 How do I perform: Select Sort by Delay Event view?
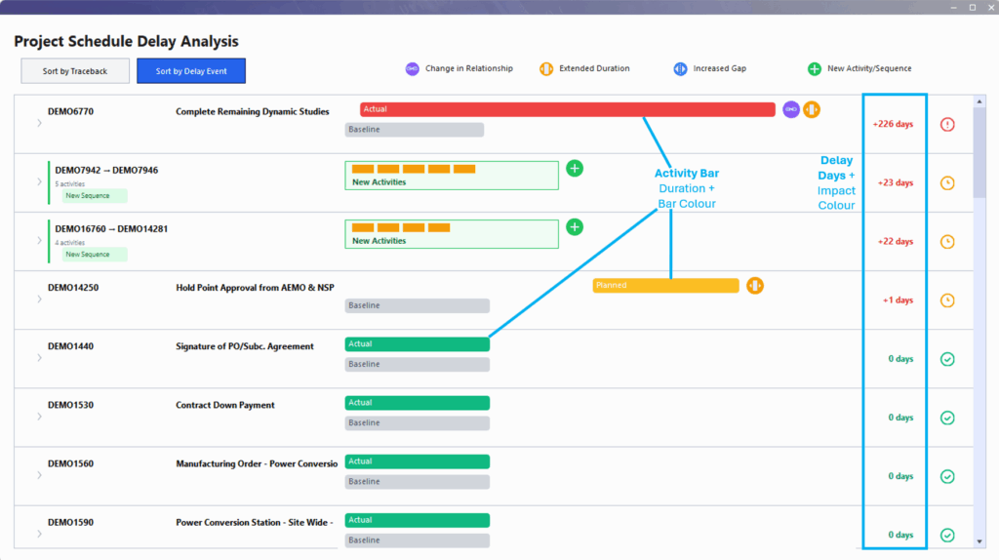pyautogui.click(x=191, y=71)
